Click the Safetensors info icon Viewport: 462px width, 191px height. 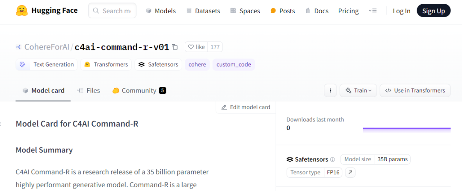(x=332, y=159)
